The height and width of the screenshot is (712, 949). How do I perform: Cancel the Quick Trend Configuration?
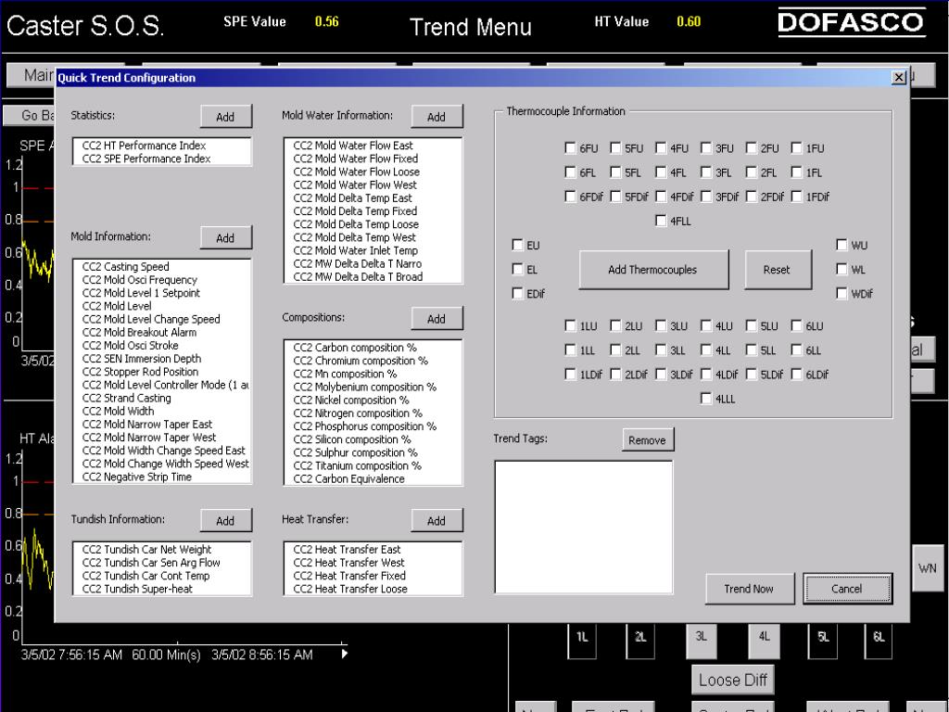[x=847, y=589]
